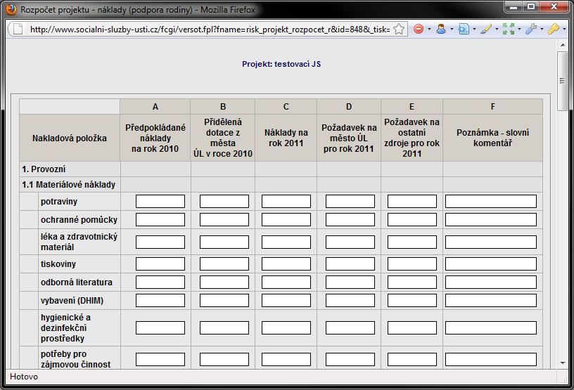574x390 pixels.
Task: Open dropdown arrow next to red Disable icon
Action: tap(429, 29)
